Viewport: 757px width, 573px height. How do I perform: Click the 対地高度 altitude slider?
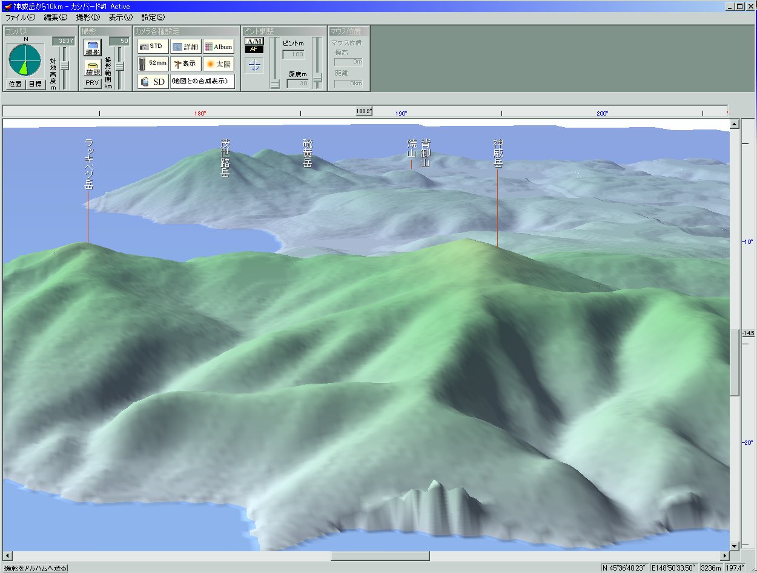[x=64, y=65]
